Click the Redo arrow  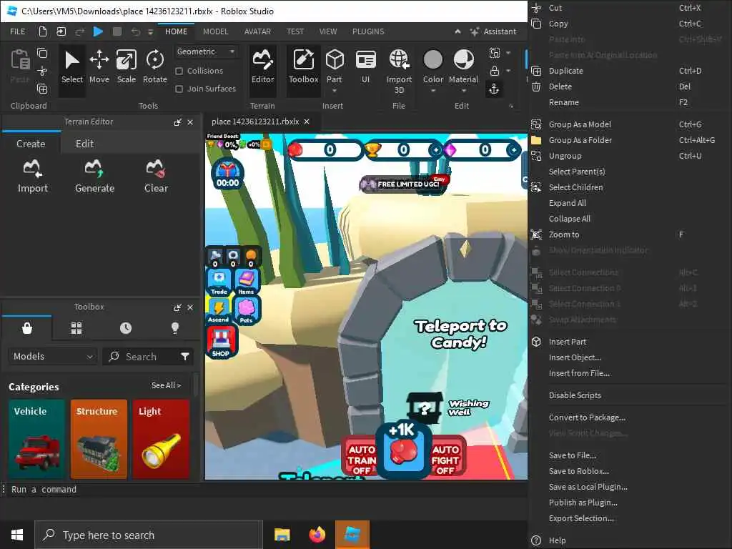pos(80,31)
